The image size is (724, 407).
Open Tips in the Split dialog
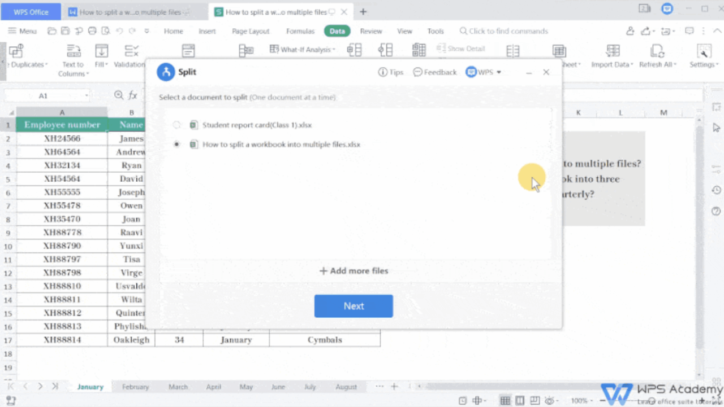(x=391, y=72)
